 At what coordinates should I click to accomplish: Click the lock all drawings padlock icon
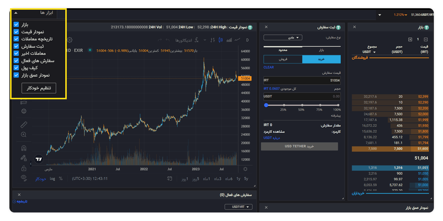click(24, 168)
